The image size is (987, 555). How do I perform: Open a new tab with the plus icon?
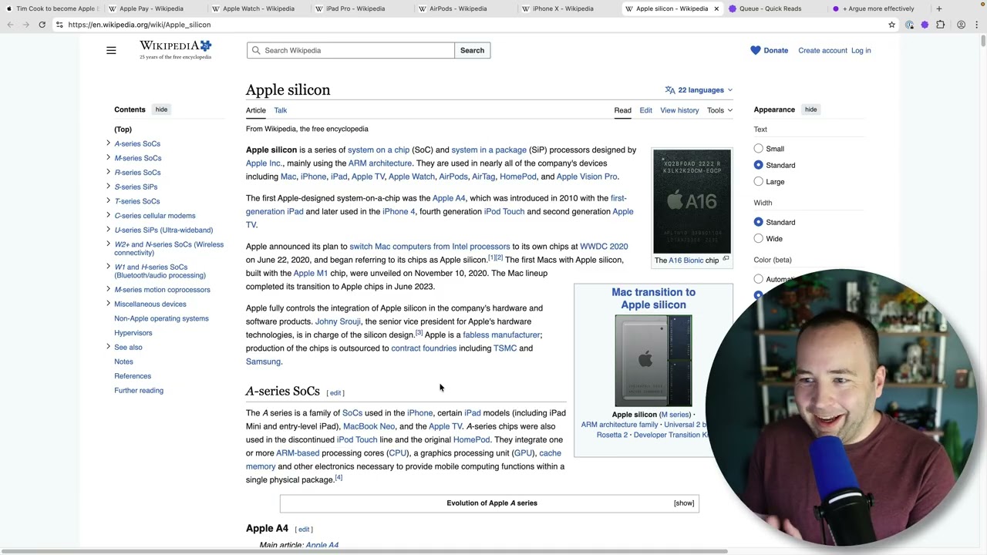938,8
